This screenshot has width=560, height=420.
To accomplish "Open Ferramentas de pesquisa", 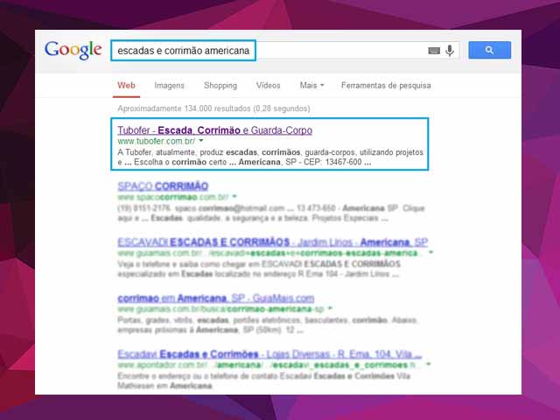I will tap(386, 86).
